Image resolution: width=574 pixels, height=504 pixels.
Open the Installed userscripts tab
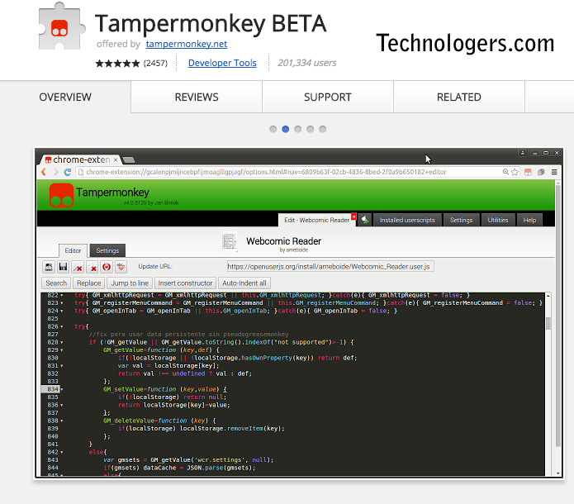[x=407, y=220]
